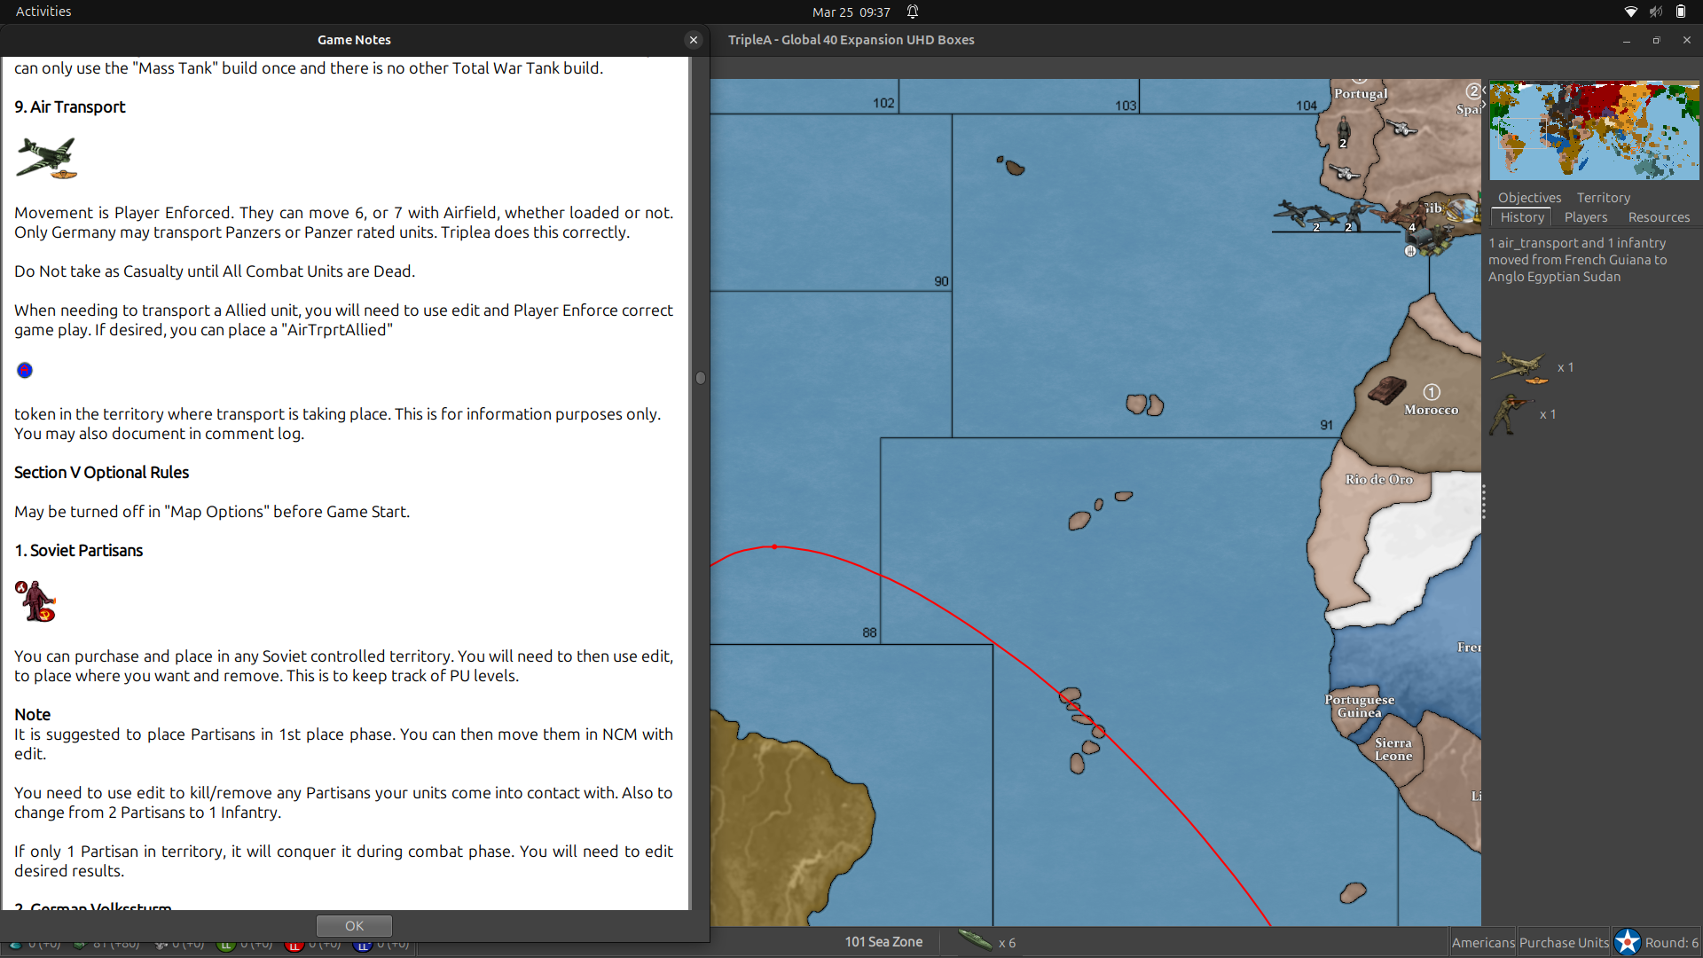Click the American star roundel icon
Image resolution: width=1703 pixels, height=958 pixels.
tap(1628, 942)
